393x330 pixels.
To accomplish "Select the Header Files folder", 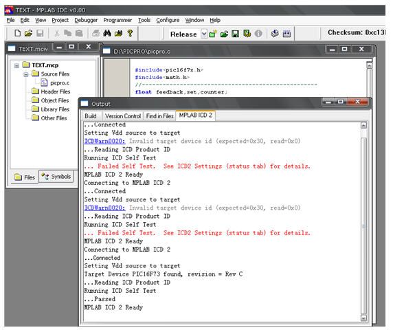I will pos(56,91).
